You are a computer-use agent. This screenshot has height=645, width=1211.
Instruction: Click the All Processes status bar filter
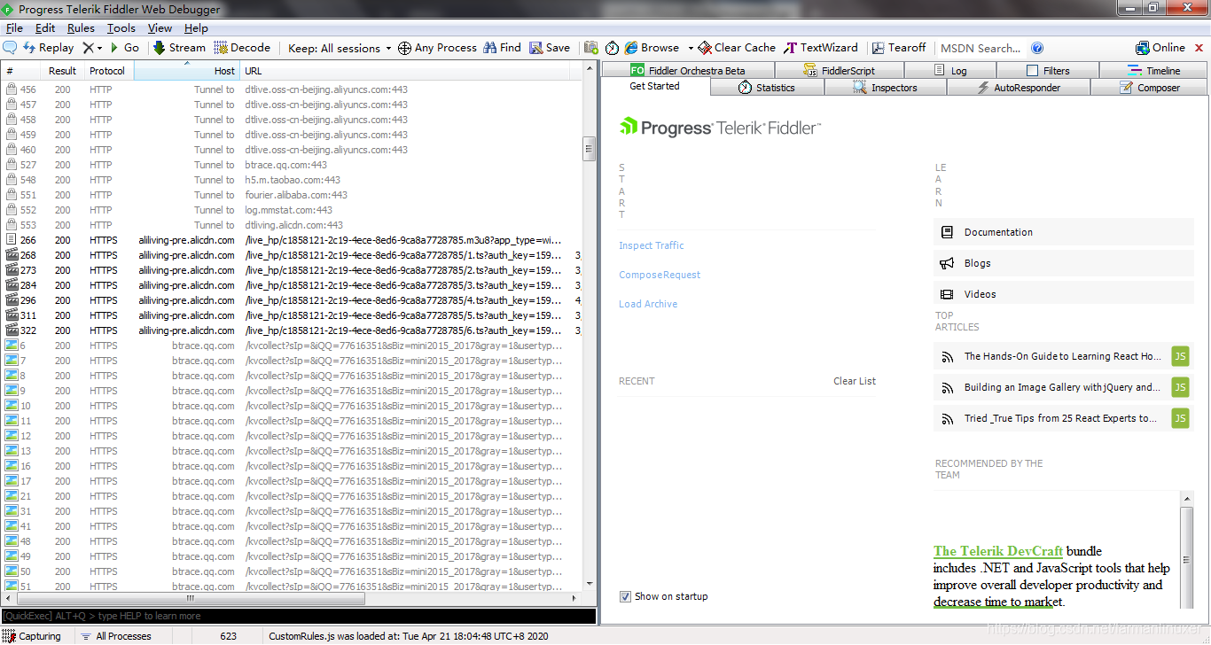click(x=115, y=636)
